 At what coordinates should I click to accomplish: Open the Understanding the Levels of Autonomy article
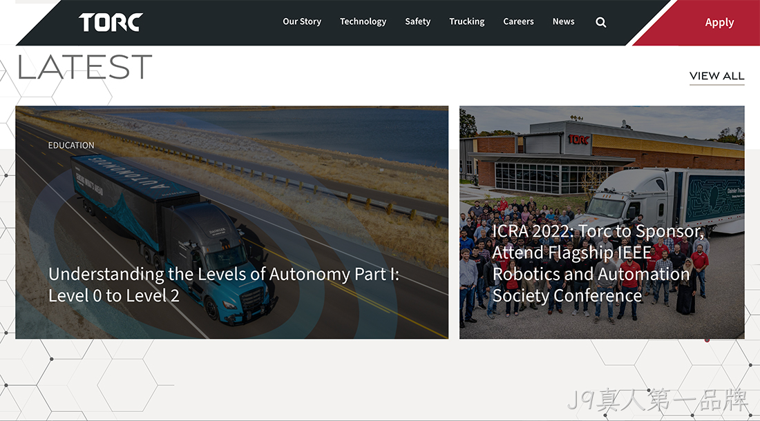(x=223, y=285)
